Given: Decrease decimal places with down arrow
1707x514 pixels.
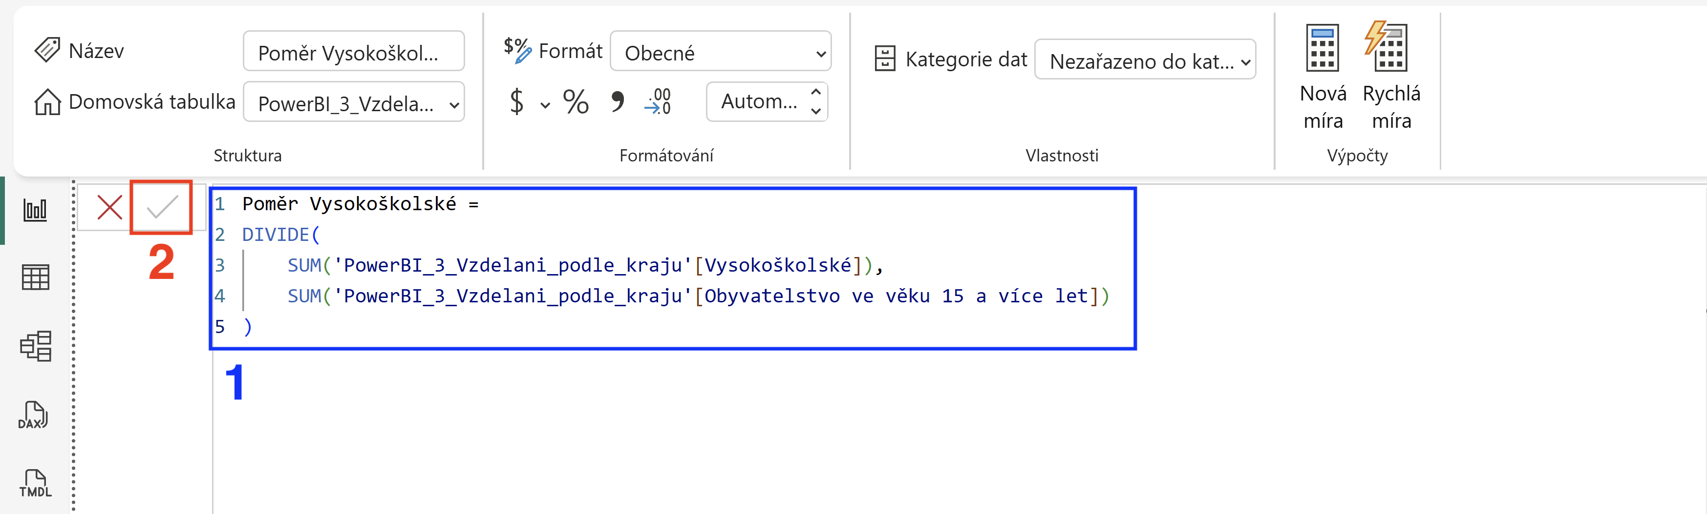Looking at the screenshot, I should tap(816, 111).
